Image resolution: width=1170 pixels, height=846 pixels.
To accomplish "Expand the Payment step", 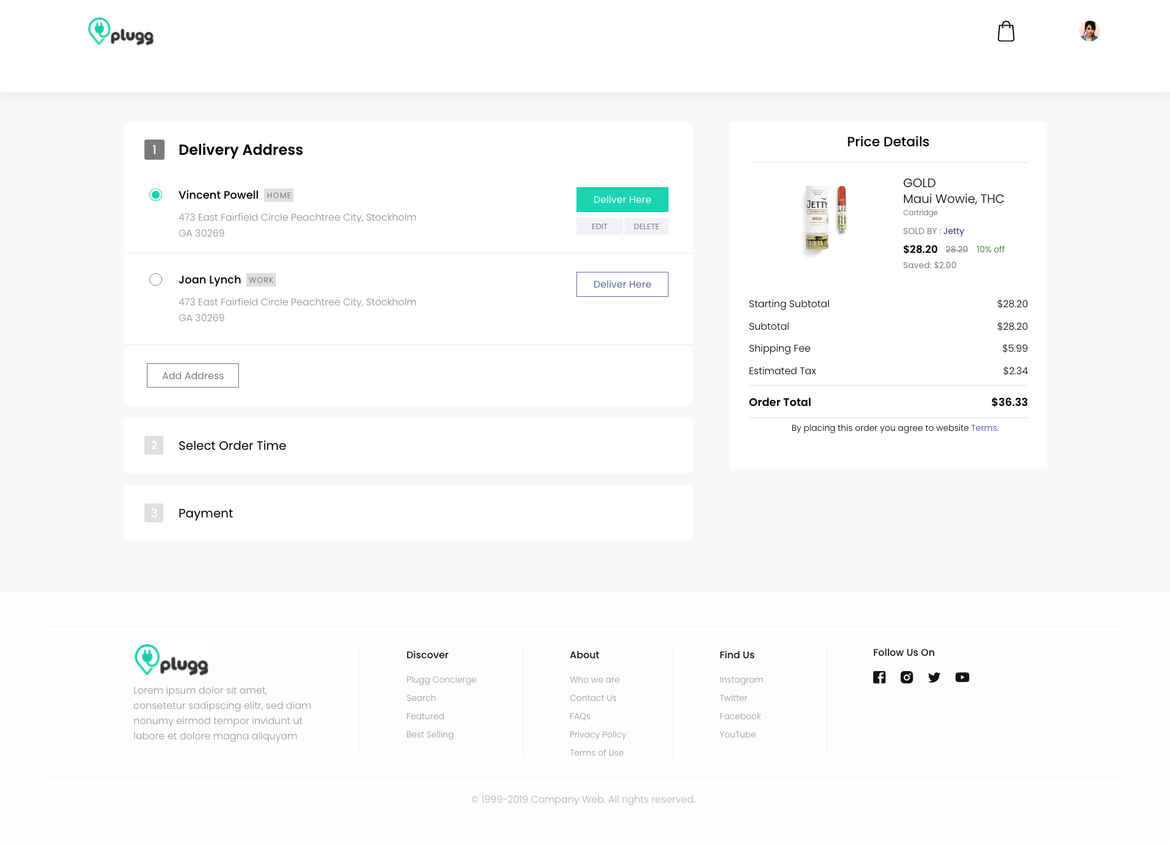I will pos(408,513).
